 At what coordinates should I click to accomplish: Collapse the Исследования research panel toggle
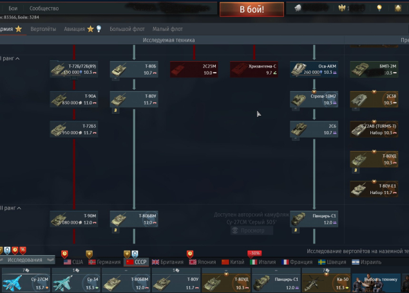coord(27,260)
